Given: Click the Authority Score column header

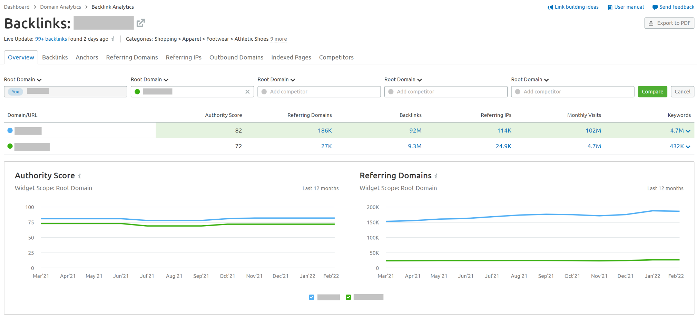Looking at the screenshot, I should pos(224,115).
